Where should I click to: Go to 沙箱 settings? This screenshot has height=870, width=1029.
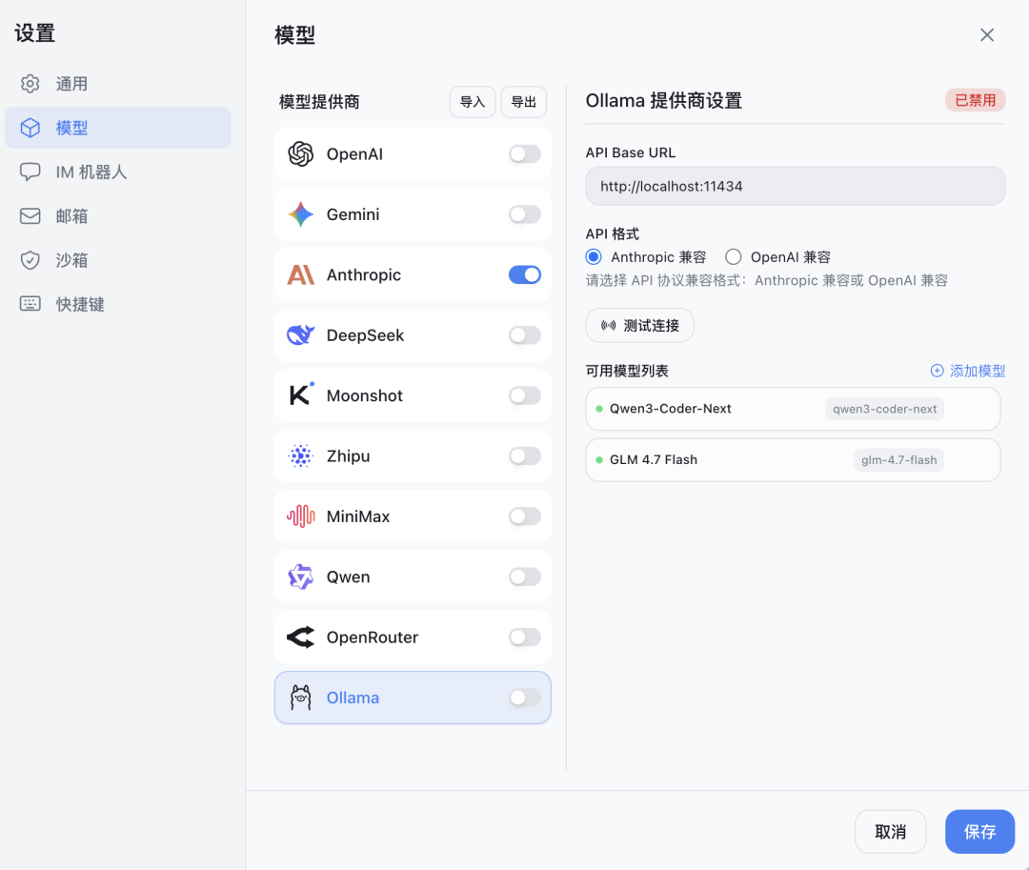point(118,260)
